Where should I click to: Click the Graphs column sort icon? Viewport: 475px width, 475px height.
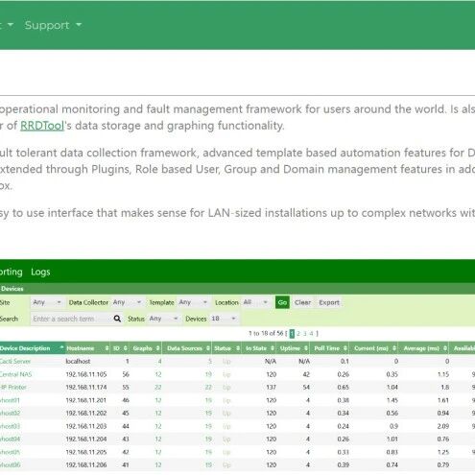point(158,348)
